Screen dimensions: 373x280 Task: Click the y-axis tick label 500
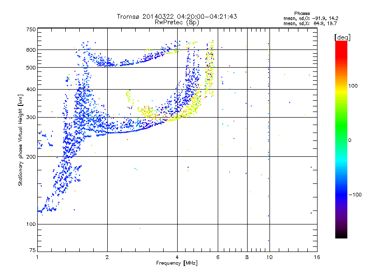click(x=31, y=68)
